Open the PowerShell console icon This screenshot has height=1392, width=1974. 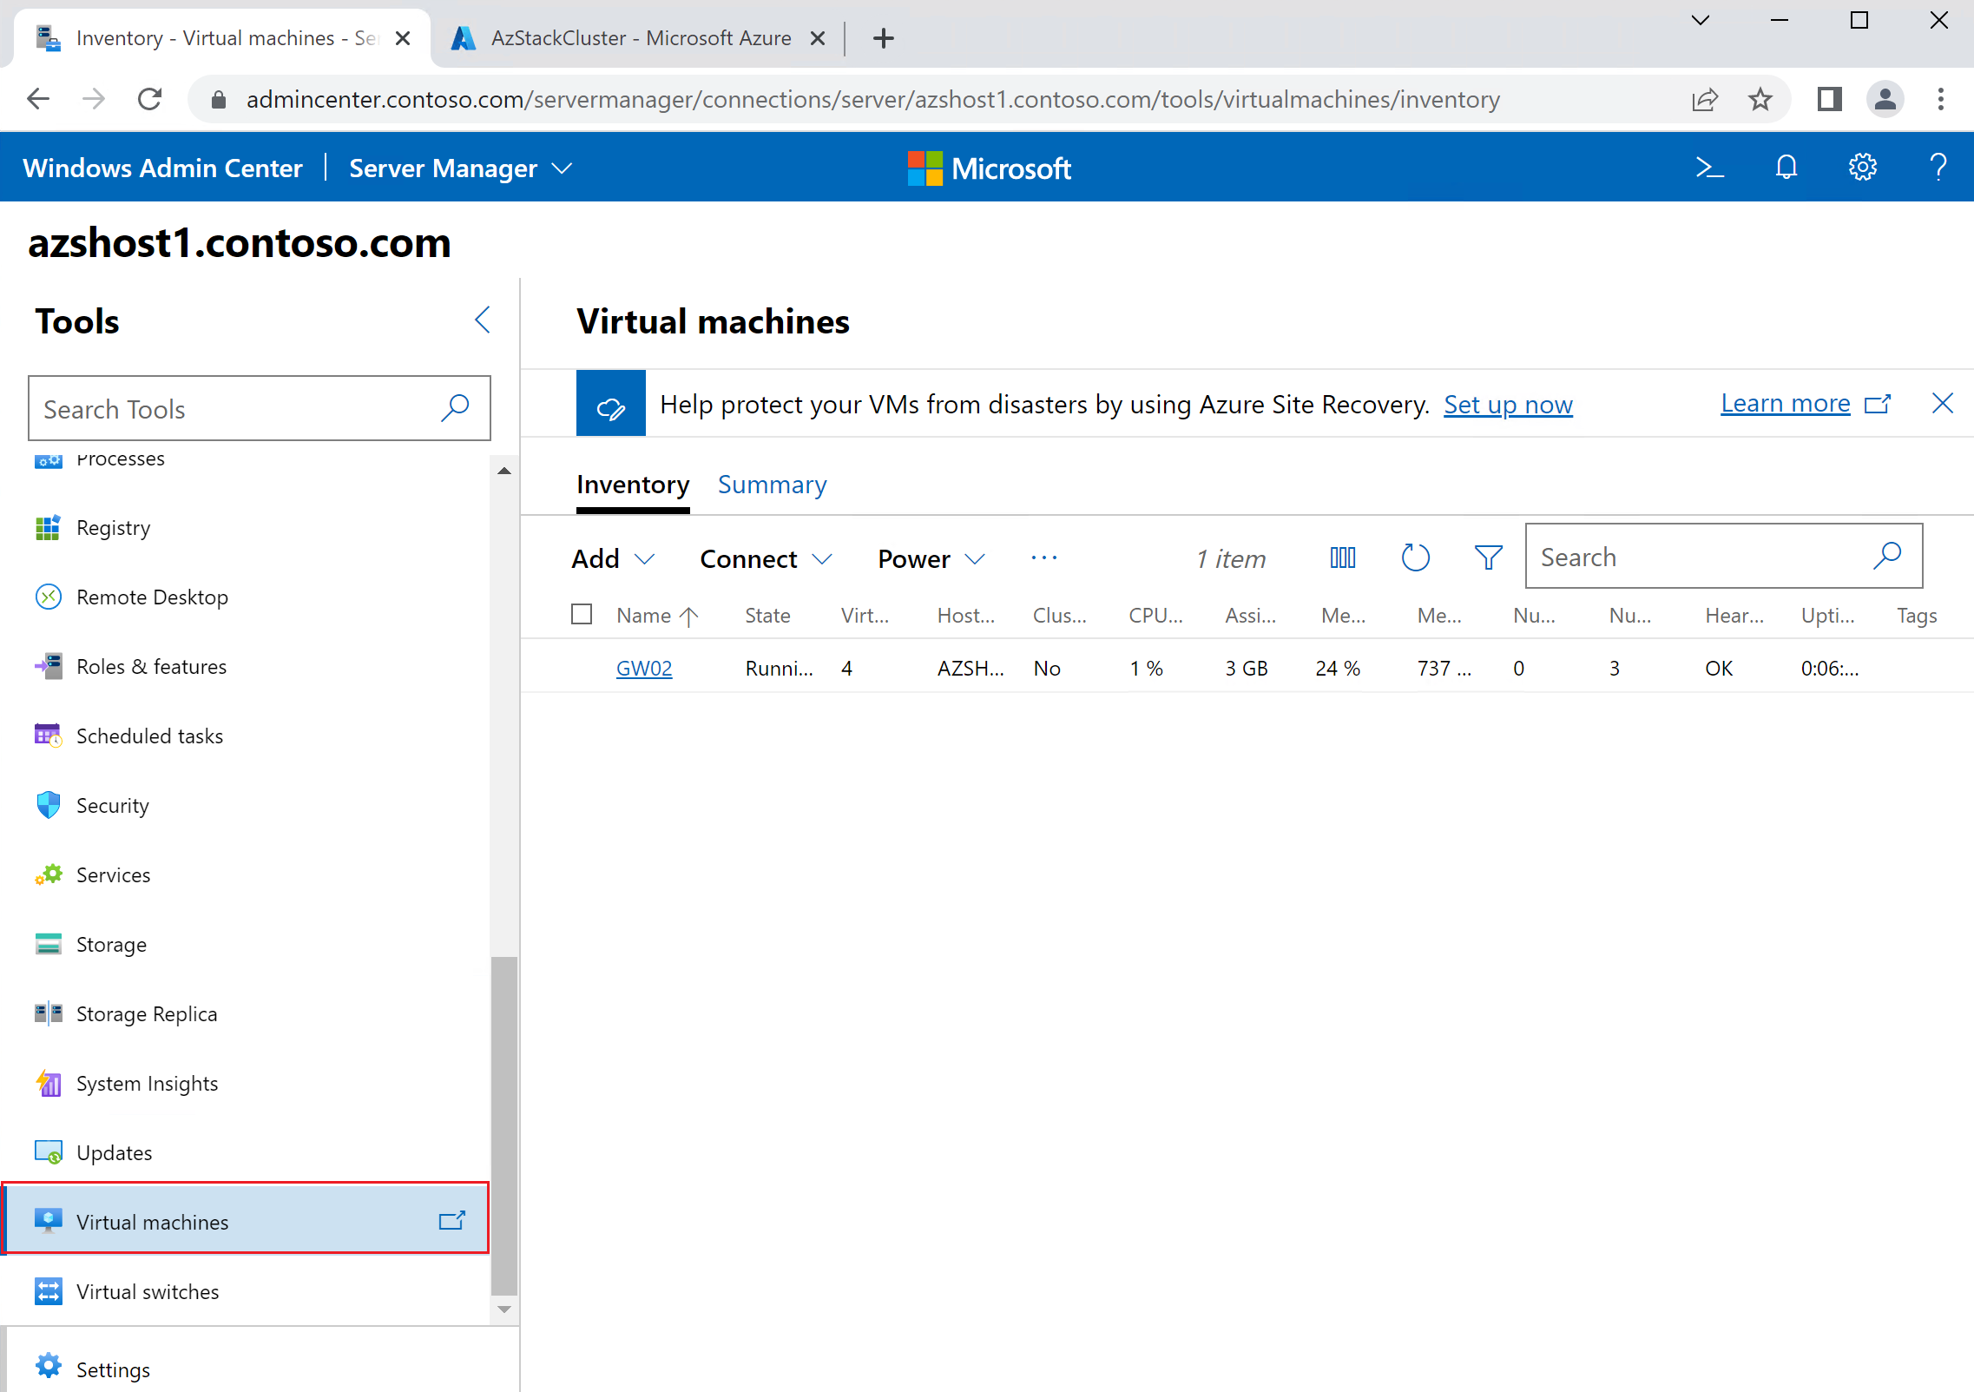point(1709,167)
